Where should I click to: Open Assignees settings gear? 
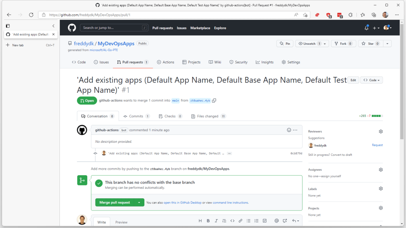(381, 170)
